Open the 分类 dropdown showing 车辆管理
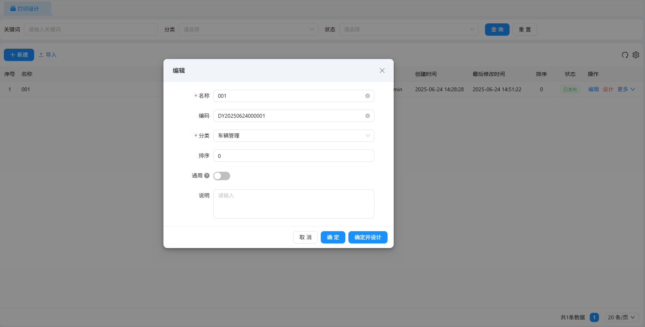645x327 pixels. coord(294,136)
